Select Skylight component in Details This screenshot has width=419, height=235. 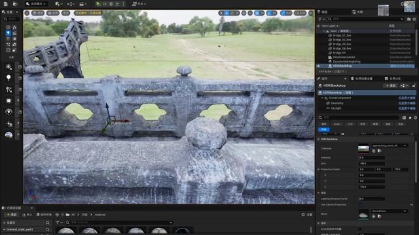pos(336,108)
